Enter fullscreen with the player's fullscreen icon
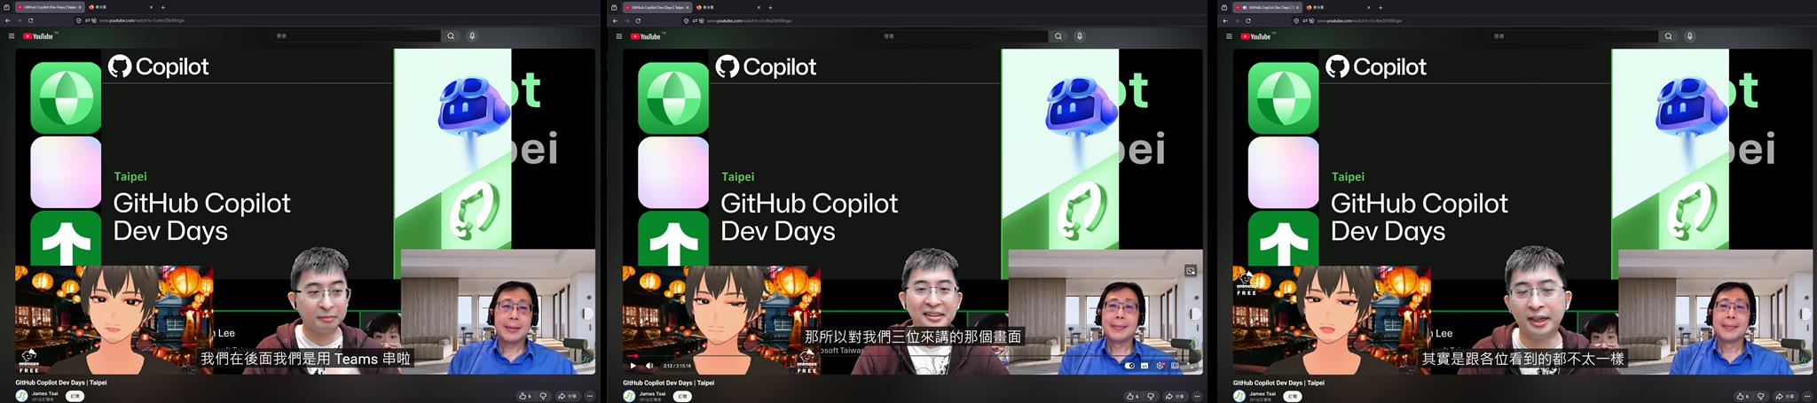 click(x=1191, y=366)
